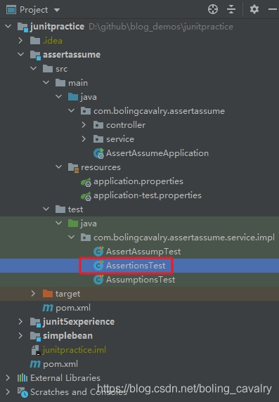
Task: Click the AssertionsTest class icon
Action: [98, 266]
